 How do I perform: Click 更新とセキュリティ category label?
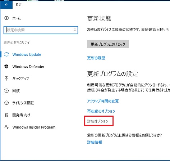[17, 42]
